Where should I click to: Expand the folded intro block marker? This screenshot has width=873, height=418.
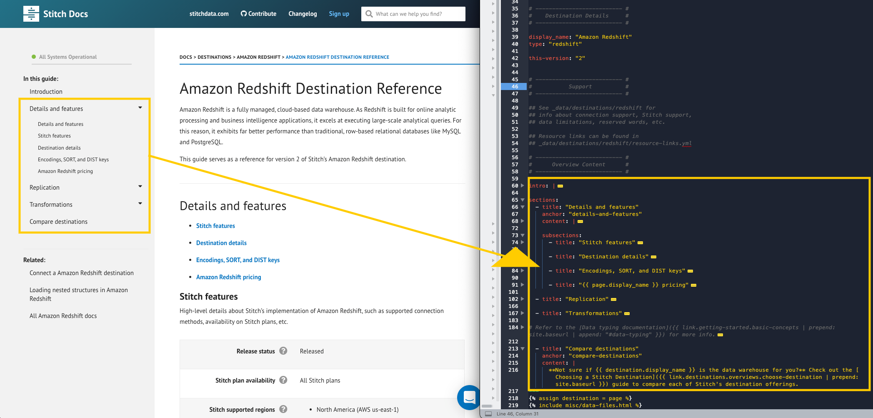click(560, 186)
